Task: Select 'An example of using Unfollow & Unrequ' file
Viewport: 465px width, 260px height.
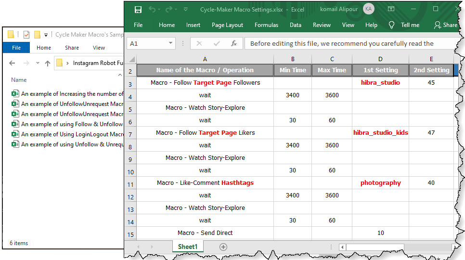Action: [x=67, y=144]
